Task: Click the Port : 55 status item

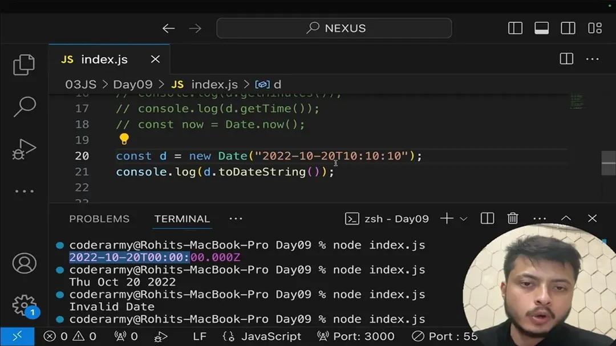Action: point(445,336)
